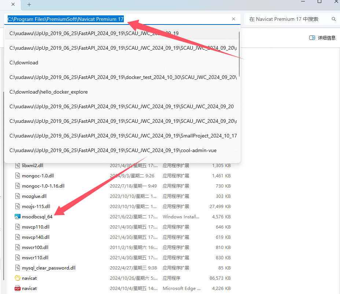Screen dimensions: 340x294
Task: Click the msvcr110.dll file icon
Action: click(x=18, y=258)
